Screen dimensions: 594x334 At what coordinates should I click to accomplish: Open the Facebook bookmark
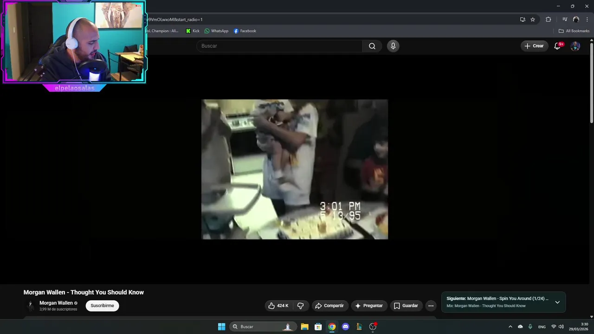(245, 31)
